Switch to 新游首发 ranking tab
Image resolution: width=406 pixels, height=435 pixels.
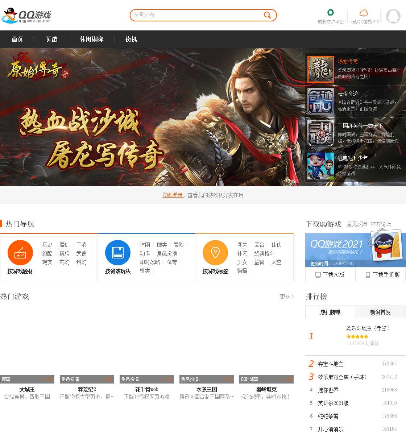tap(381, 312)
